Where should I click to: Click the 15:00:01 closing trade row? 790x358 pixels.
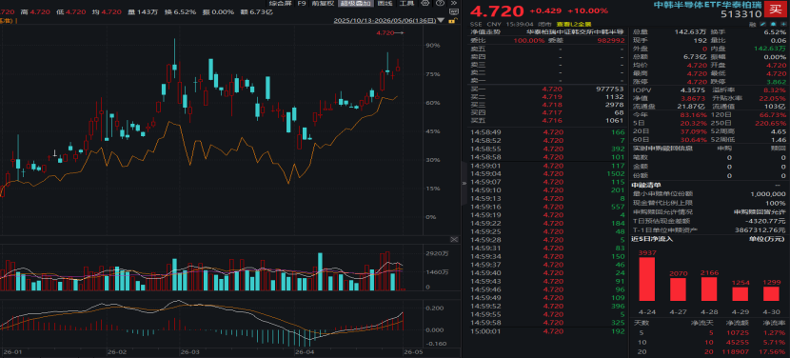(x=548, y=331)
